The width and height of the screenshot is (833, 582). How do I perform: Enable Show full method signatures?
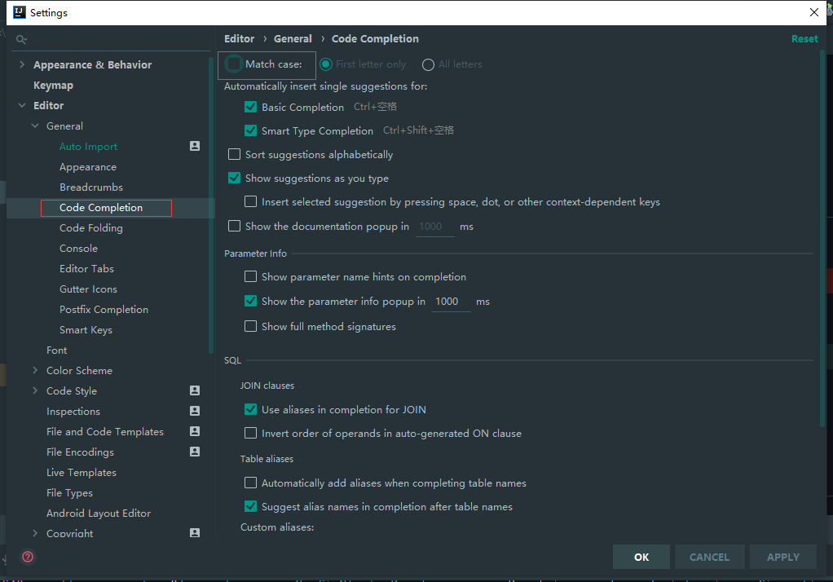pos(250,326)
